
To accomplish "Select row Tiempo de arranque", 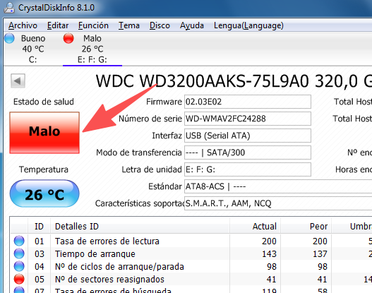I will coord(191,253).
